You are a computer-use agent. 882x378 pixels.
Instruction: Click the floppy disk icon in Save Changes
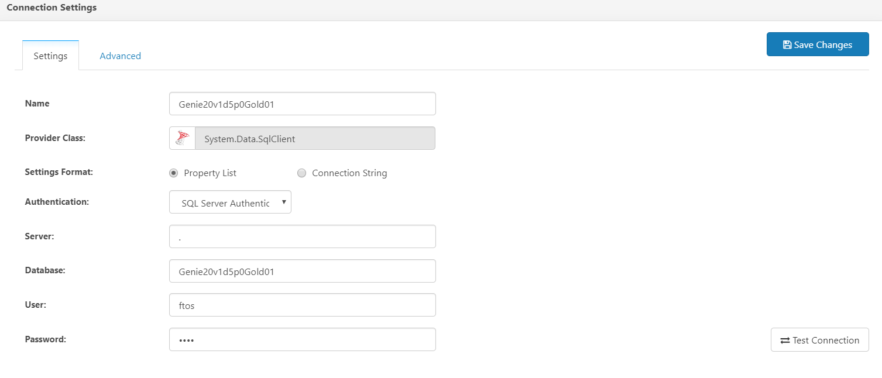point(787,45)
